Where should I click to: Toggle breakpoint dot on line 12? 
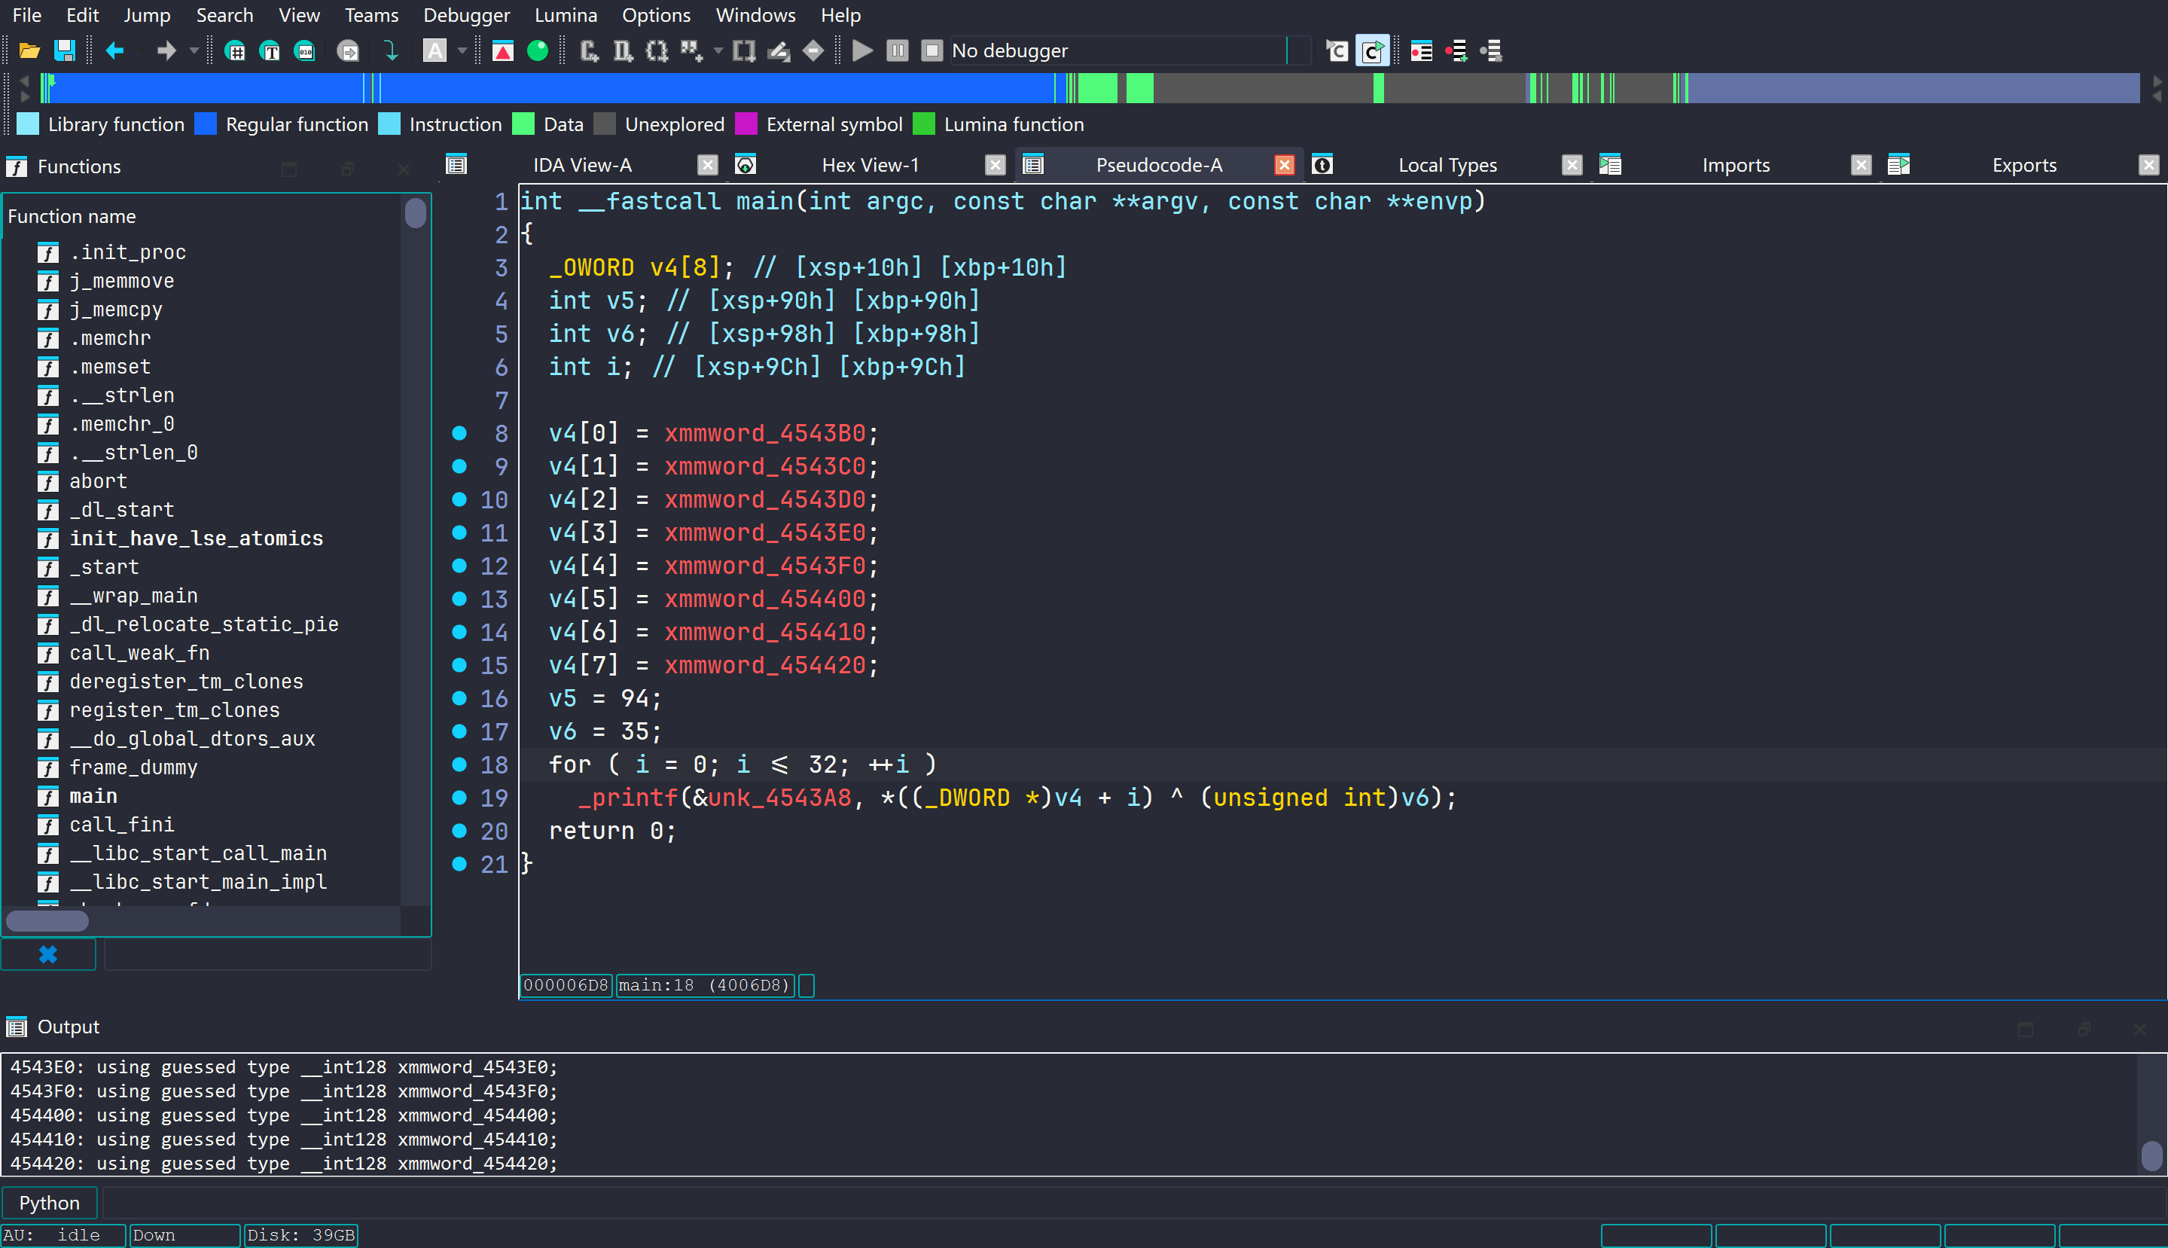click(459, 566)
